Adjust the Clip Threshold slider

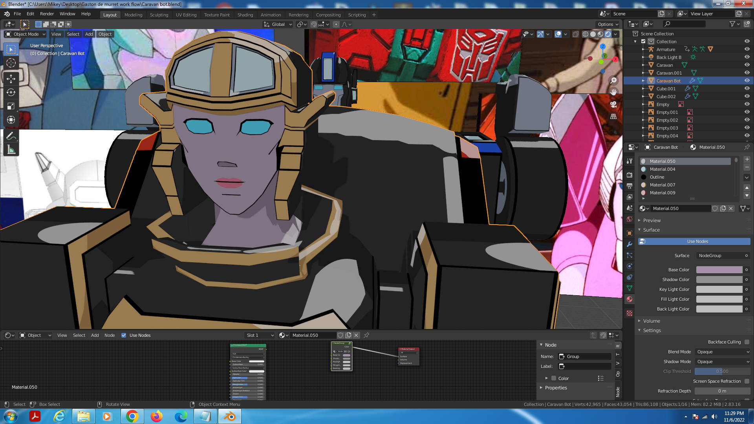coord(723,371)
